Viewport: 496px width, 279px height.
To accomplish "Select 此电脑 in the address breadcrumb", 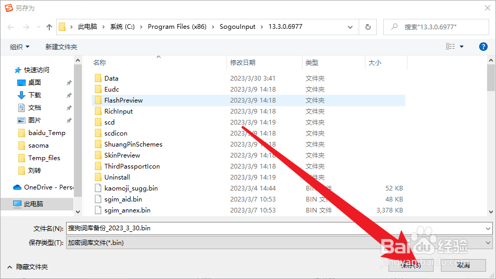I will point(88,27).
